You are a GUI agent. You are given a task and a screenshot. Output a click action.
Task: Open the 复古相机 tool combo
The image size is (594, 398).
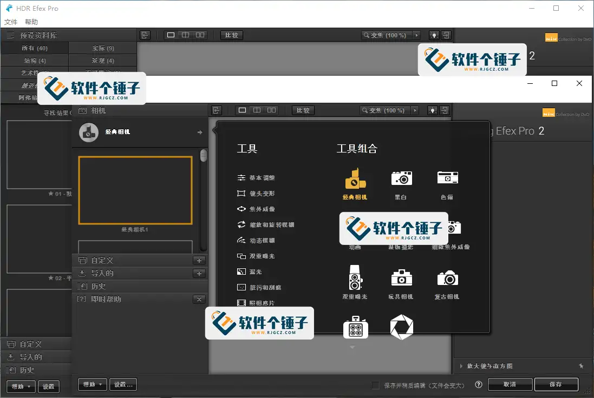click(x=447, y=278)
